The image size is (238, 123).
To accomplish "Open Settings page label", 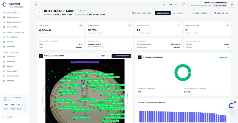I will point(10,81).
